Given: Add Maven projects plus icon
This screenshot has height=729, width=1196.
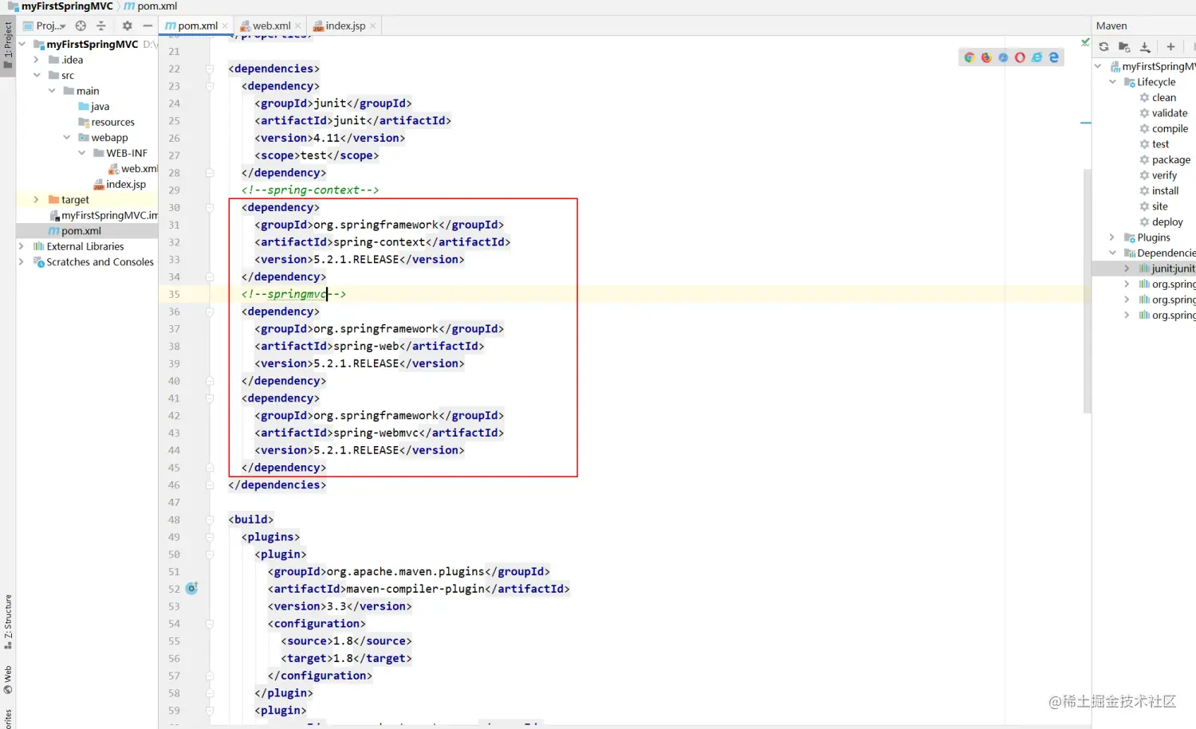Looking at the screenshot, I should [x=1170, y=47].
